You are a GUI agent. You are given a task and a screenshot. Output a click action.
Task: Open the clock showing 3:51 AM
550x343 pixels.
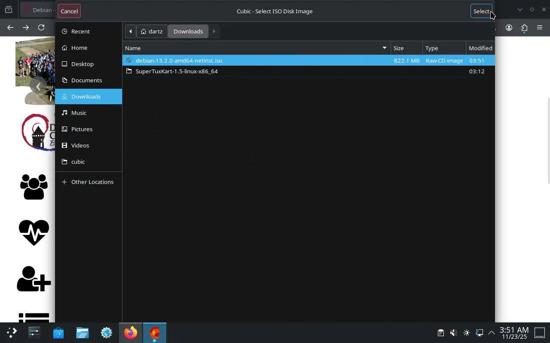[x=514, y=333]
